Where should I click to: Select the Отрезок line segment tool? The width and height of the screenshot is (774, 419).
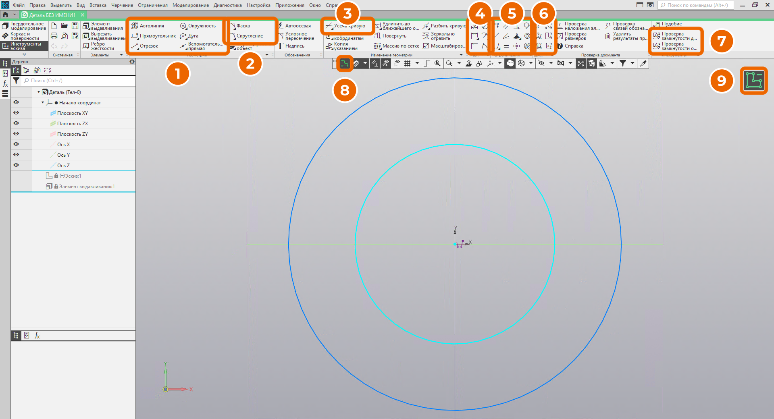pyautogui.click(x=145, y=46)
